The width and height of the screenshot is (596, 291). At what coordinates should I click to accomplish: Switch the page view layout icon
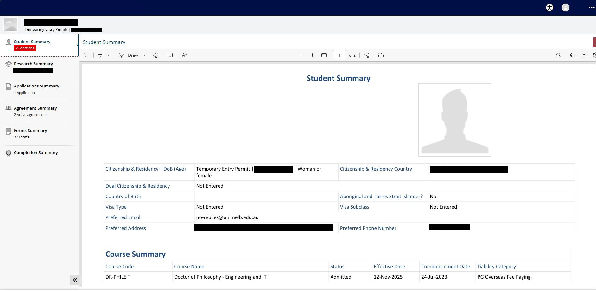pos(381,55)
